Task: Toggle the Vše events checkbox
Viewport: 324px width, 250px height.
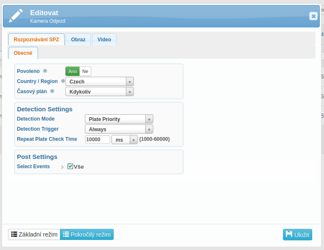Action: coord(71,167)
